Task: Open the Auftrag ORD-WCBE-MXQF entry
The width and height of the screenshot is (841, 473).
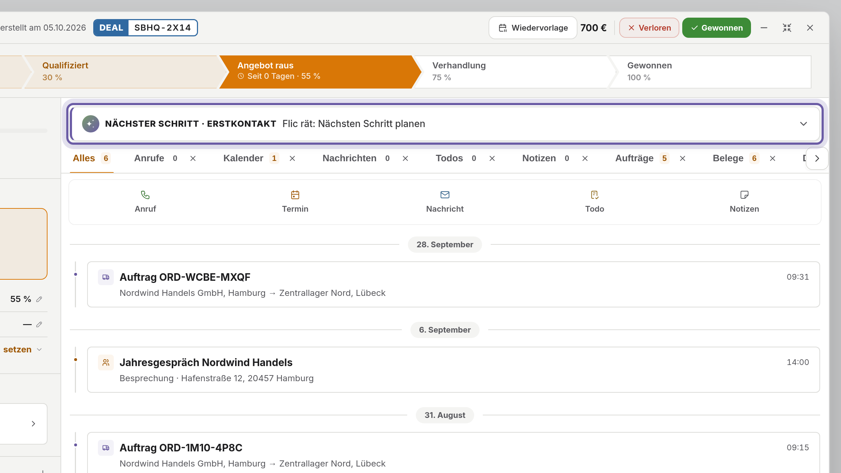Action: tap(454, 284)
